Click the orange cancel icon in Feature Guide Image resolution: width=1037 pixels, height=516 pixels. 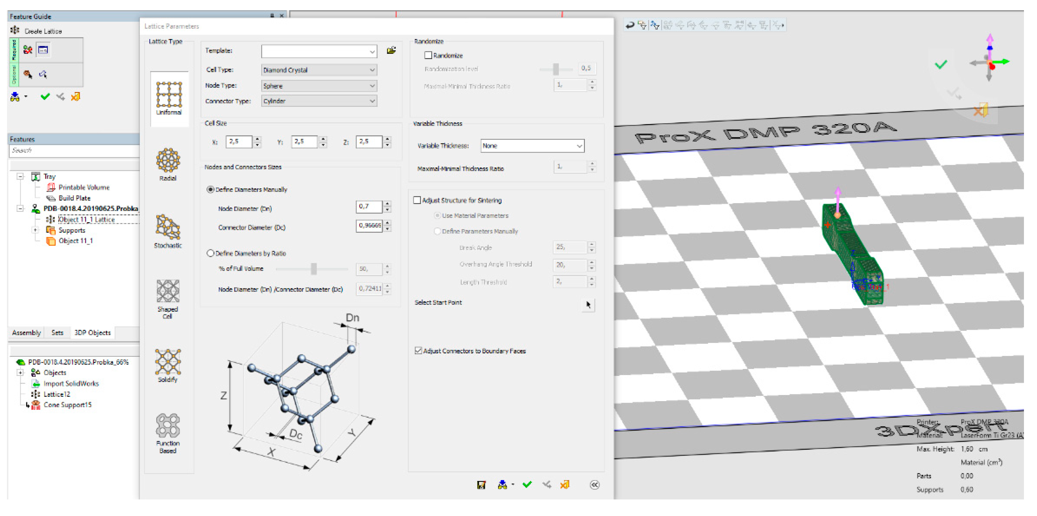[75, 96]
